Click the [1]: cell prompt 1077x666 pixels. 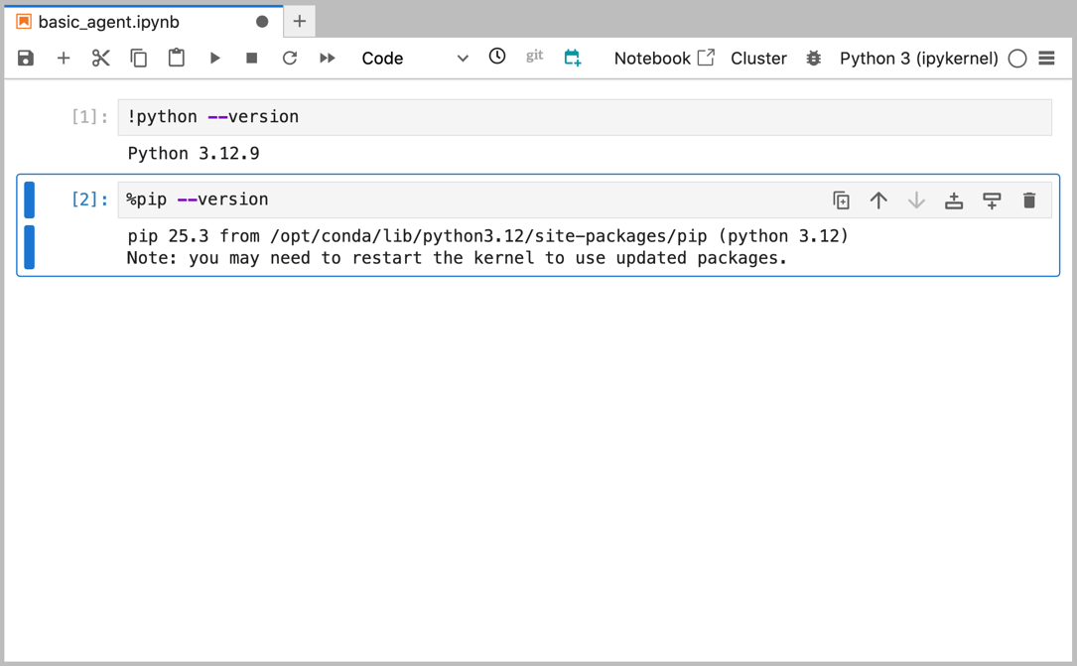click(90, 117)
